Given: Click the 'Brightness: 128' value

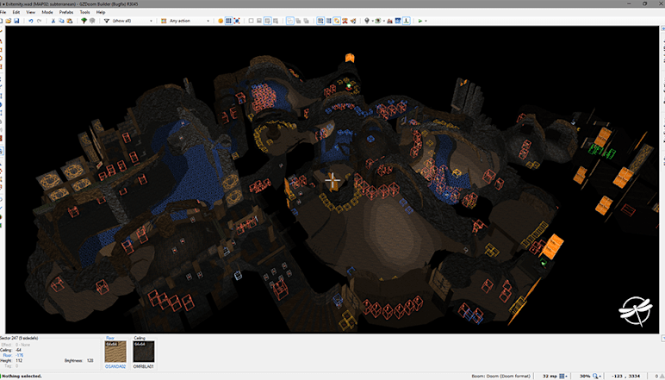Looking at the screenshot, I should [x=79, y=360].
